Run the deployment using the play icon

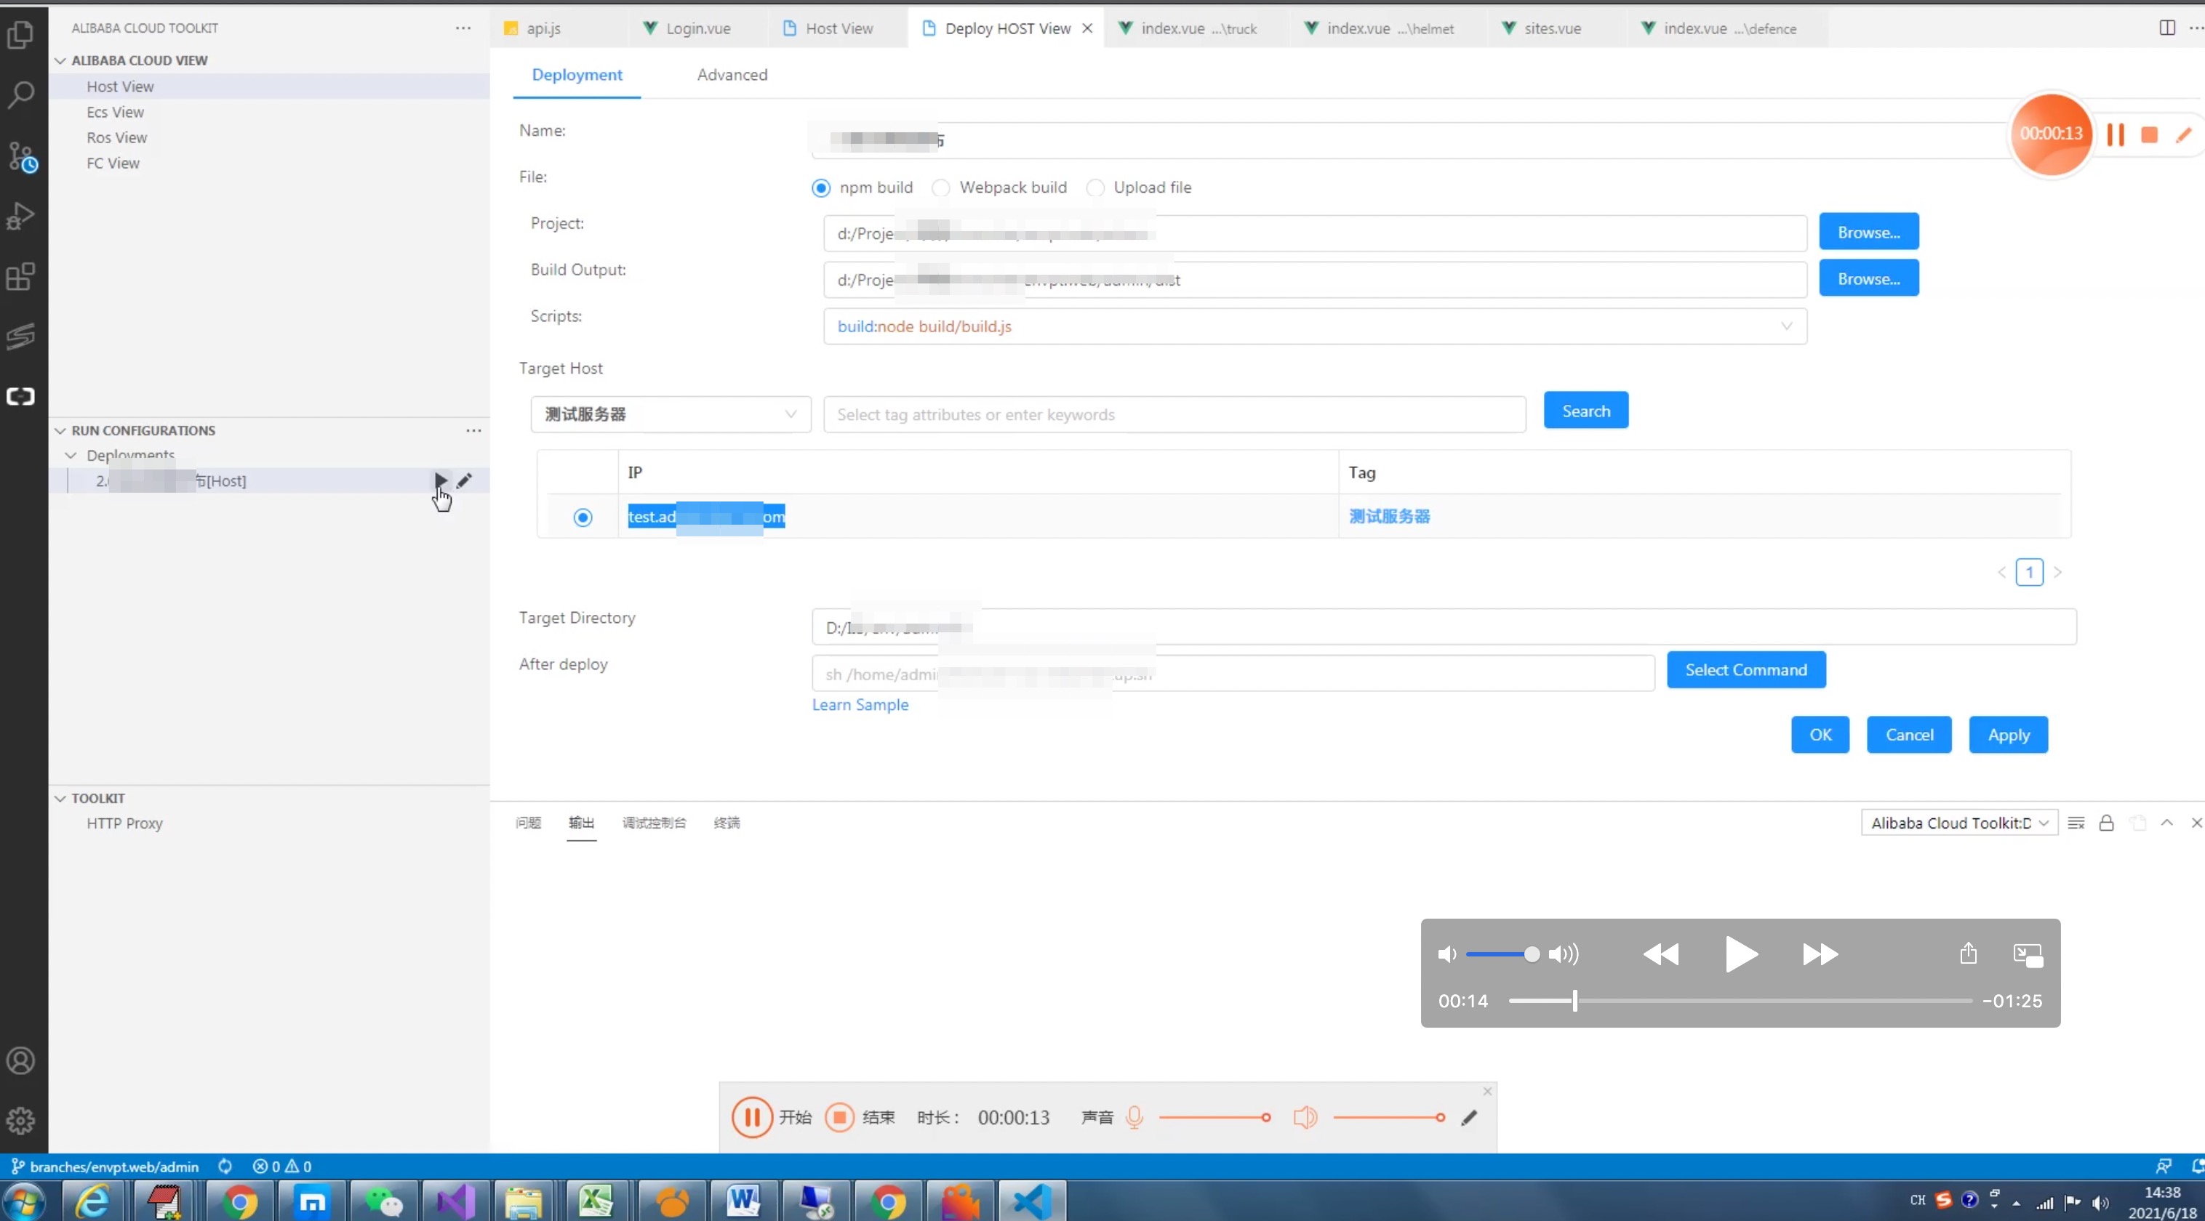point(440,481)
